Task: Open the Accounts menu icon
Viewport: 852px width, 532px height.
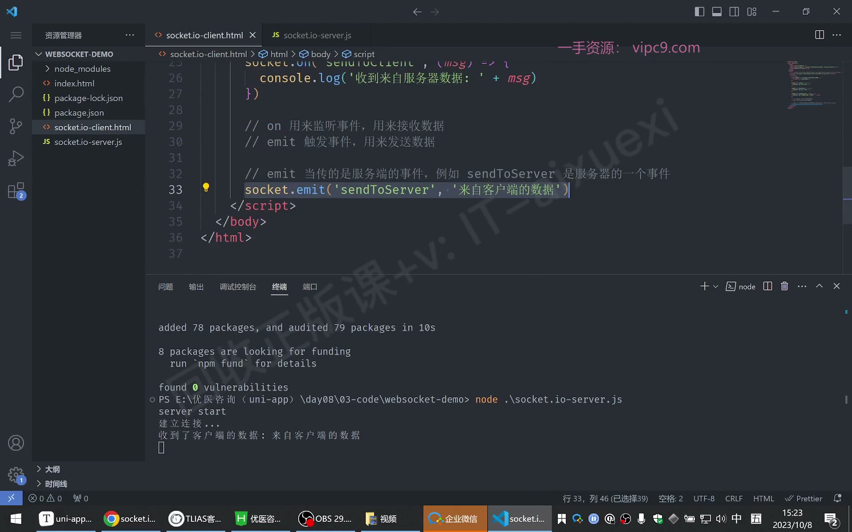Action: [16, 443]
